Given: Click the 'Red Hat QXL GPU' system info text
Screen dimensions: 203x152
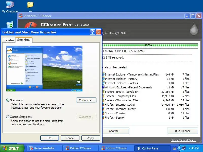Looking at the screenshot, I should 115,33.
